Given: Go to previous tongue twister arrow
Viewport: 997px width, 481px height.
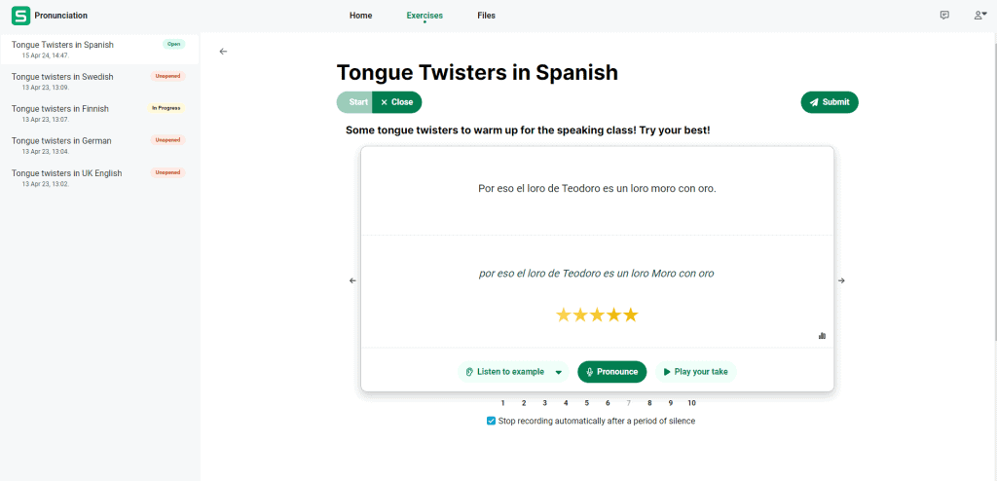Looking at the screenshot, I should (x=352, y=280).
